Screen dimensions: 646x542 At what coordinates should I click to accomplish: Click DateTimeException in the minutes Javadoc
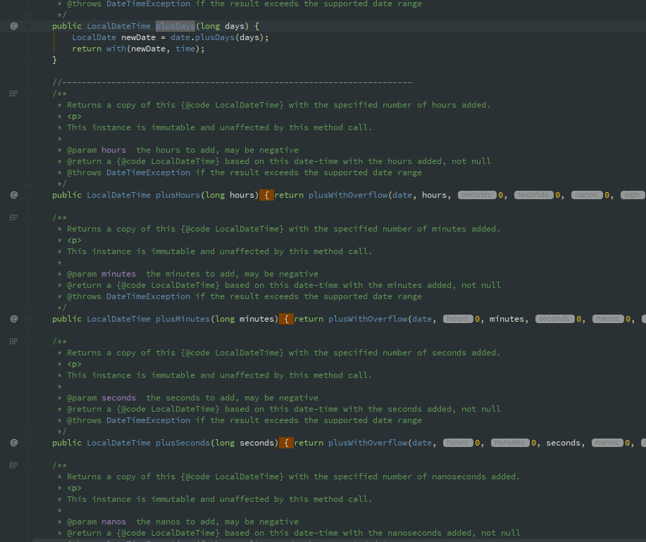pos(149,297)
